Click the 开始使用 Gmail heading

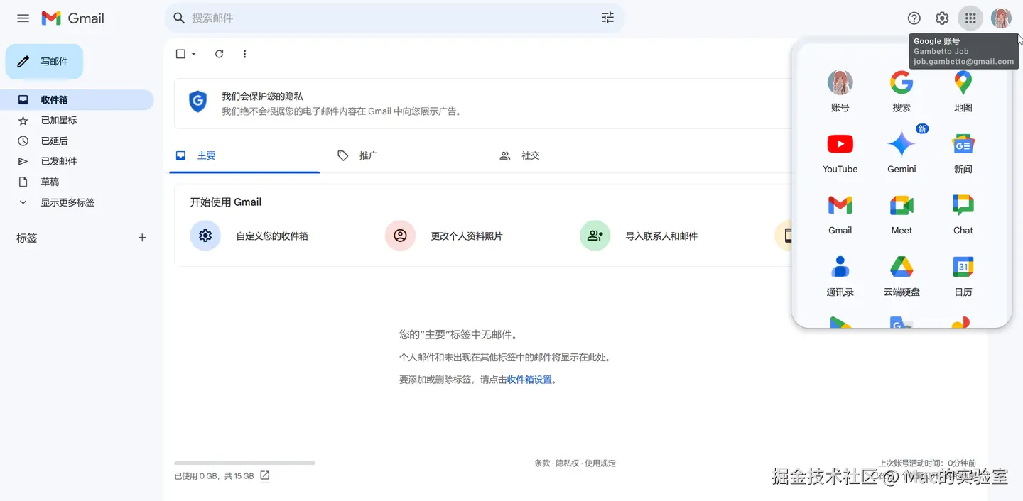coord(225,202)
